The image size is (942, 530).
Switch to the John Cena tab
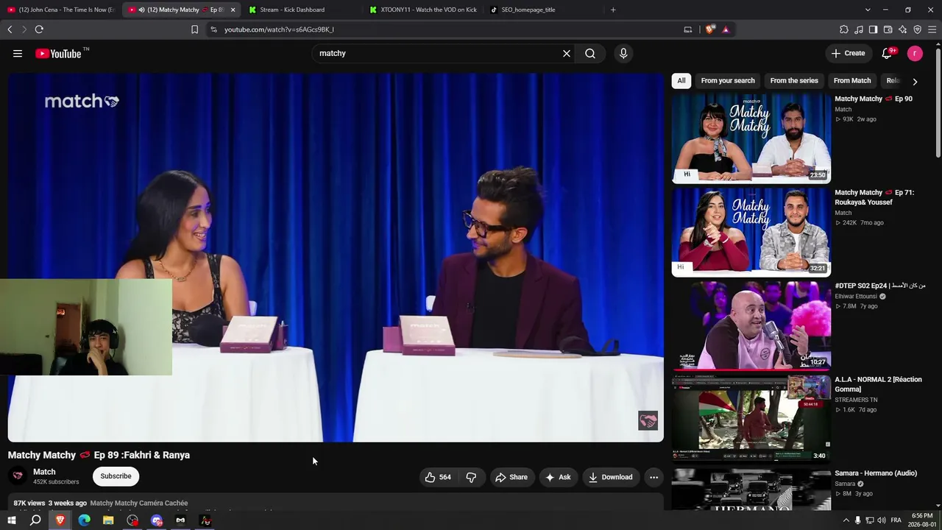click(x=61, y=10)
